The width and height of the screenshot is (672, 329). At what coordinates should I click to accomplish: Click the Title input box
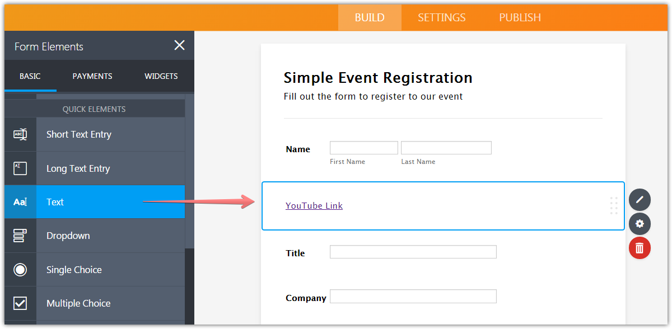[413, 252]
